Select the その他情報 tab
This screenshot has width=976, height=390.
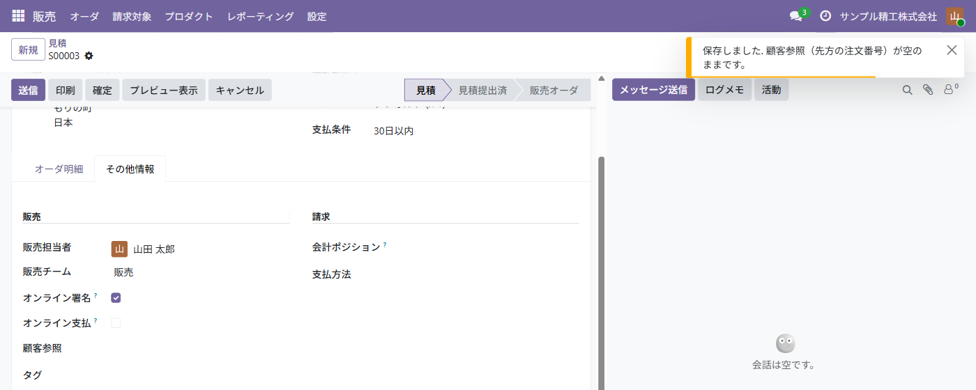pyautogui.click(x=130, y=169)
